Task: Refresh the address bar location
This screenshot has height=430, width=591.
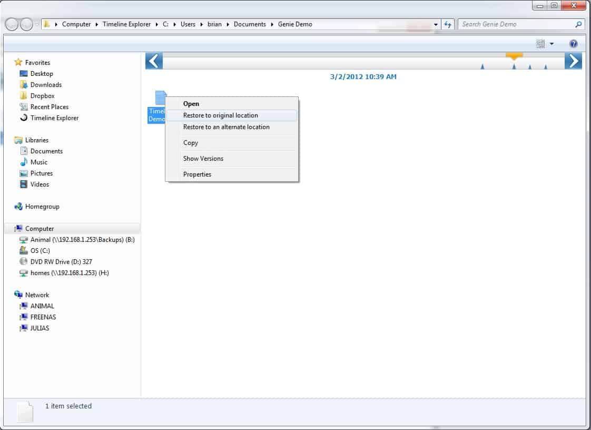Action: coord(448,24)
